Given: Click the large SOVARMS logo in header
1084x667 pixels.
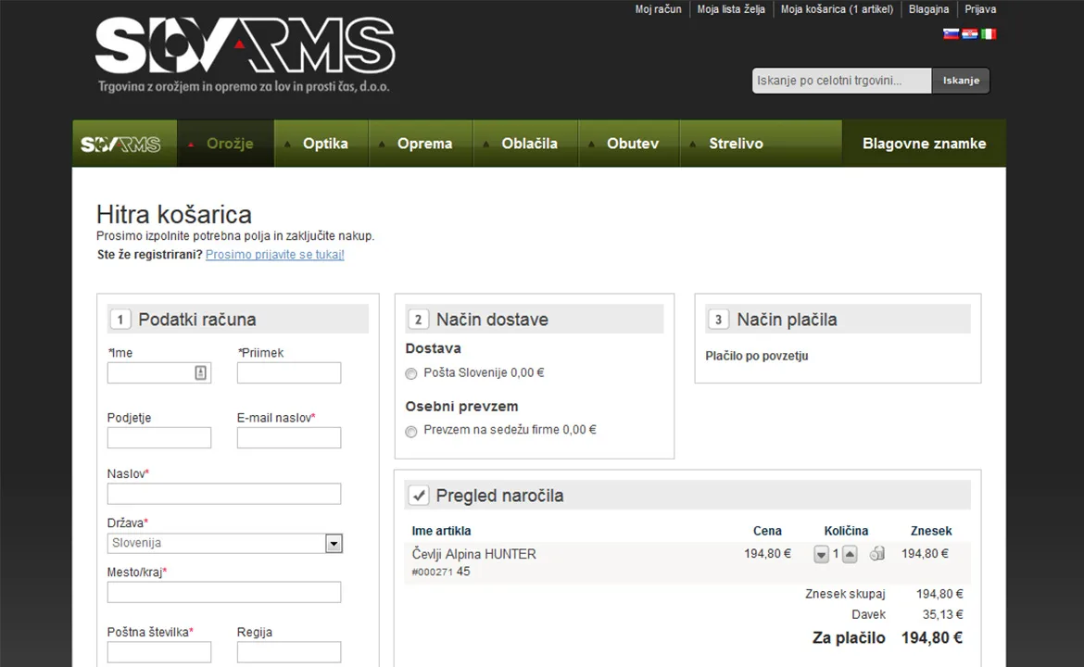Looking at the screenshot, I should point(245,46).
